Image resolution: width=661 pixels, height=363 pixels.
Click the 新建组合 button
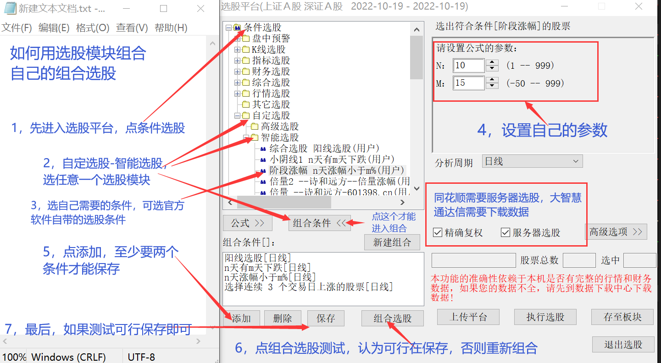click(392, 242)
